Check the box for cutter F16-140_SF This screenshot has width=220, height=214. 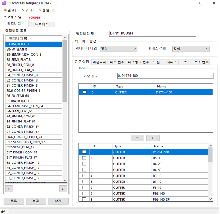tap(84, 199)
